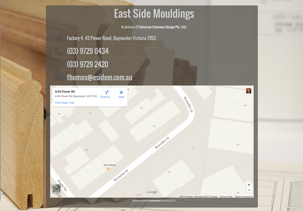Click the 4/43 Power Rd card title
This screenshot has height=211, width=303.
click(x=65, y=91)
